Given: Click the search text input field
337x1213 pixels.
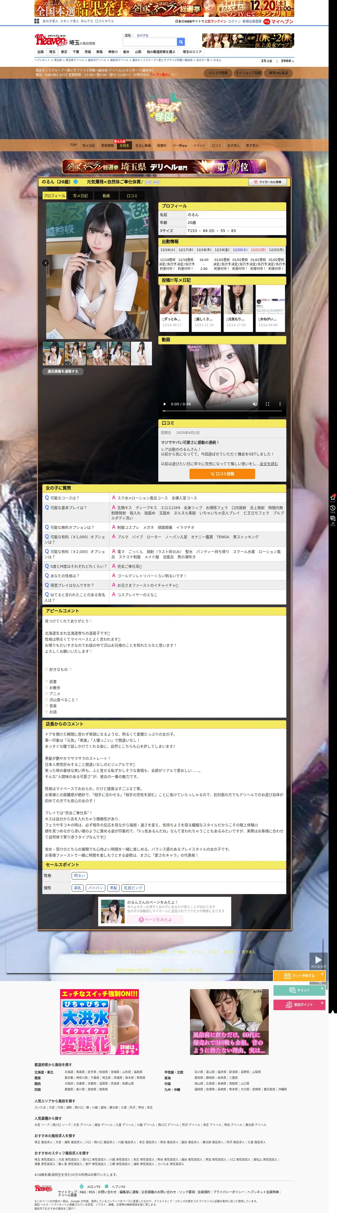Looking at the screenshot, I should 150,42.
